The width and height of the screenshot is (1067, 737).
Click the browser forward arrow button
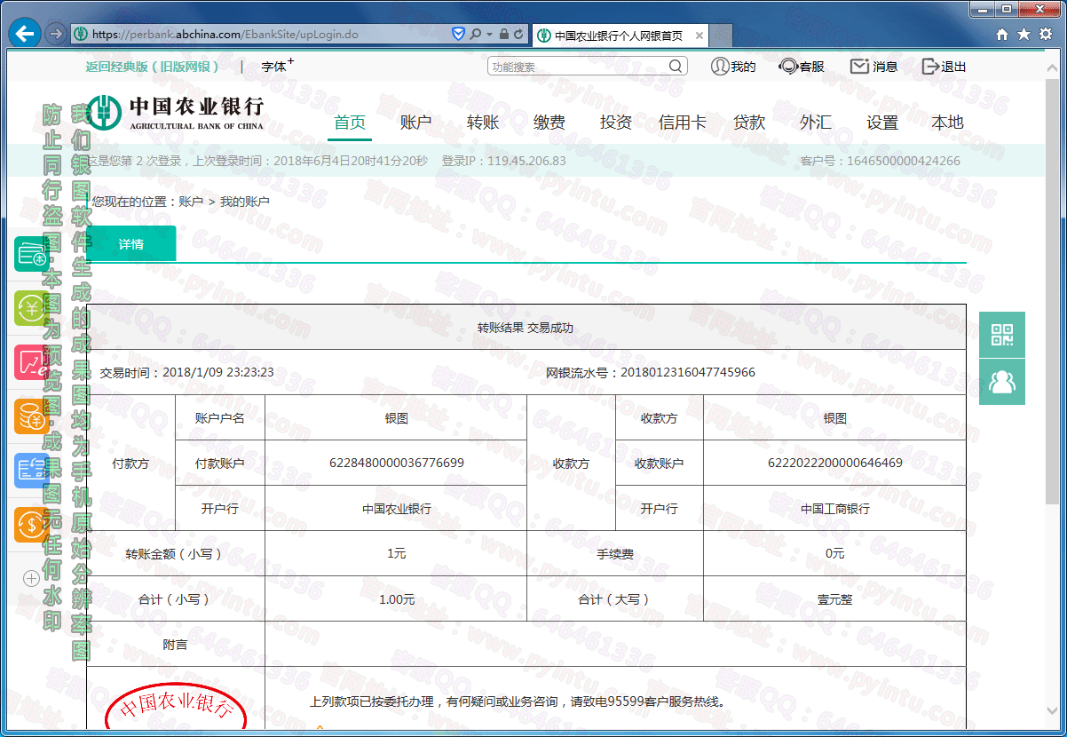tap(56, 35)
